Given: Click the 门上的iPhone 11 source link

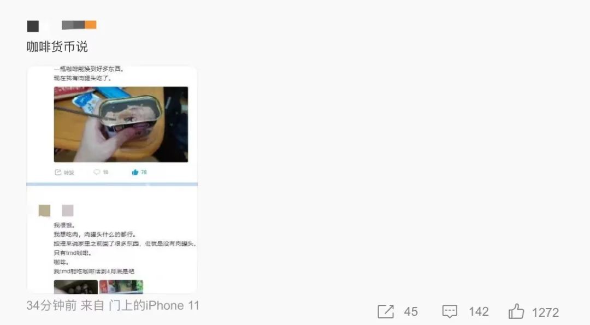Looking at the screenshot, I should [154, 305].
